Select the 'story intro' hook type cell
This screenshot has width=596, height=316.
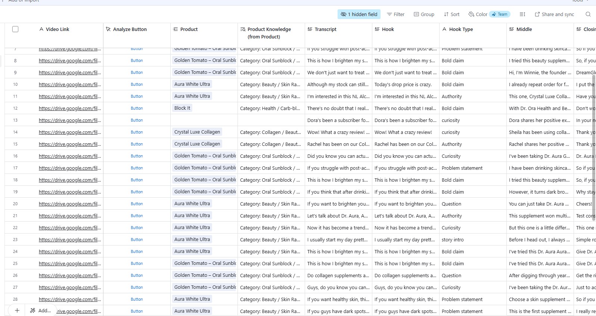click(473, 240)
